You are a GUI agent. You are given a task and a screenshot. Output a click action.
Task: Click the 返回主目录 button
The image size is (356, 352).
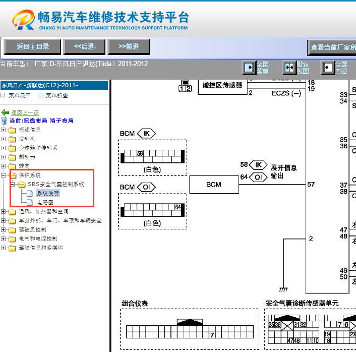[x=32, y=47]
